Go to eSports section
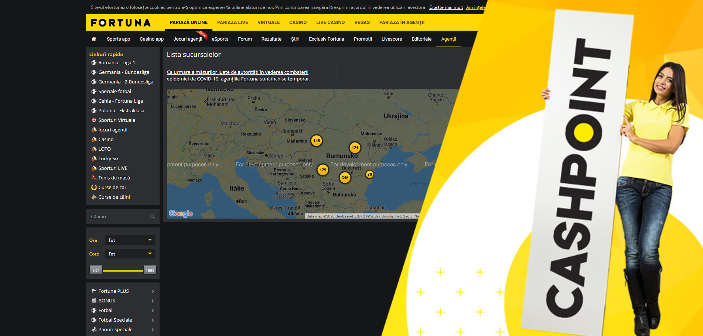Image resolution: width=703 pixels, height=336 pixels. pyautogui.click(x=220, y=39)
